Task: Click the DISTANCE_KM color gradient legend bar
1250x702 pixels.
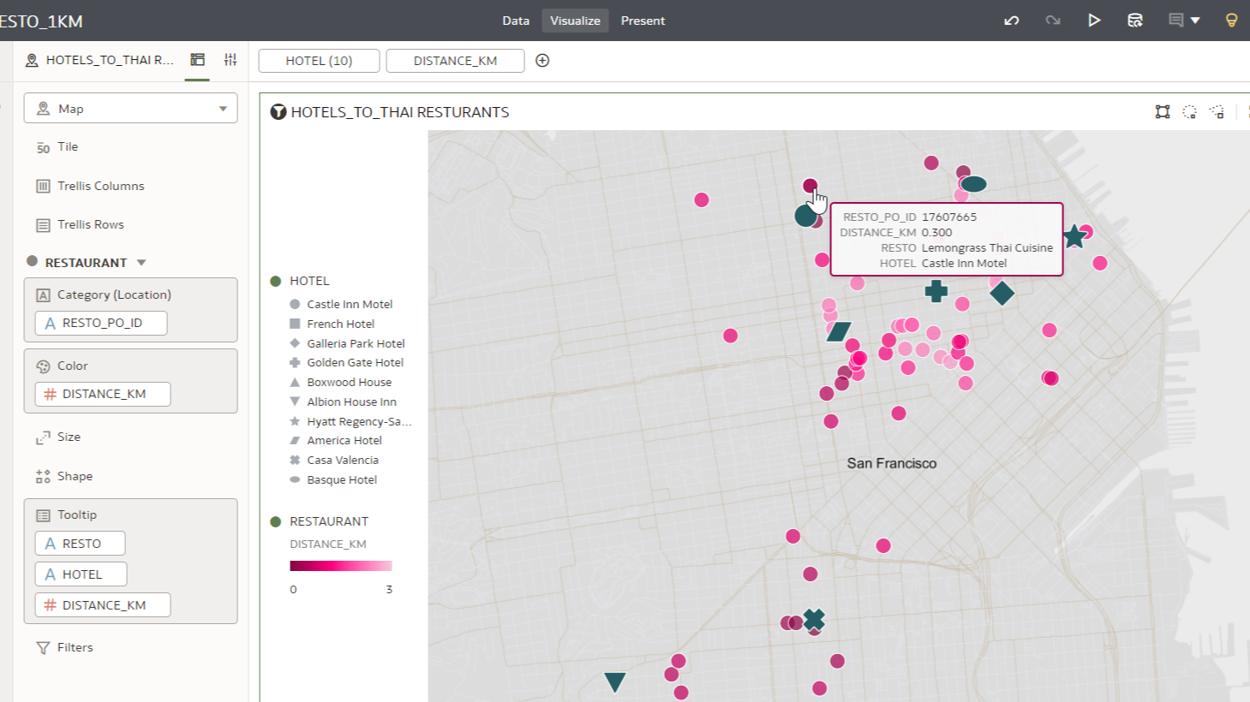Action: [x=340, y=566]
